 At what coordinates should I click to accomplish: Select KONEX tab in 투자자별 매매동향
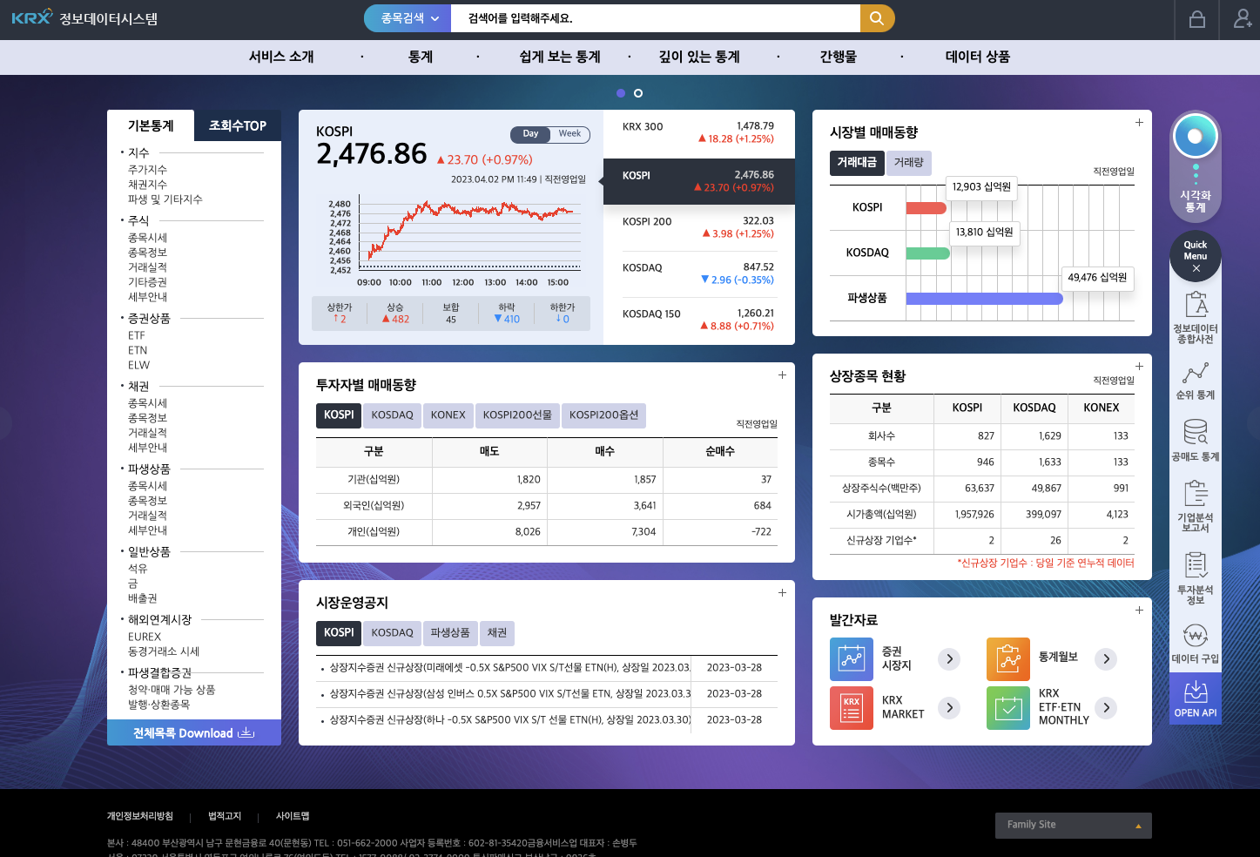(448, 415)
